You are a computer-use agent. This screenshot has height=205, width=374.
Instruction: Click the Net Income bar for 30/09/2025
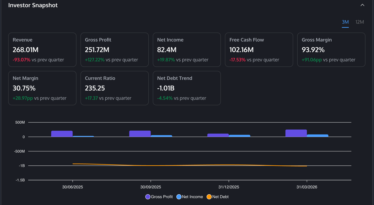click(161, 136)
